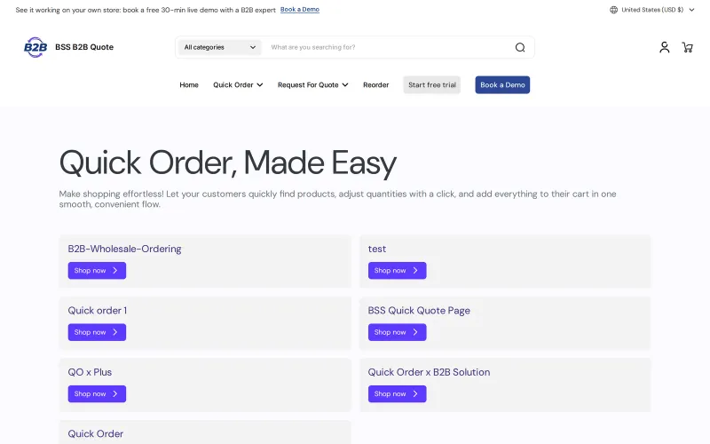Open the Quick Order x B2B Solution title

429,372
